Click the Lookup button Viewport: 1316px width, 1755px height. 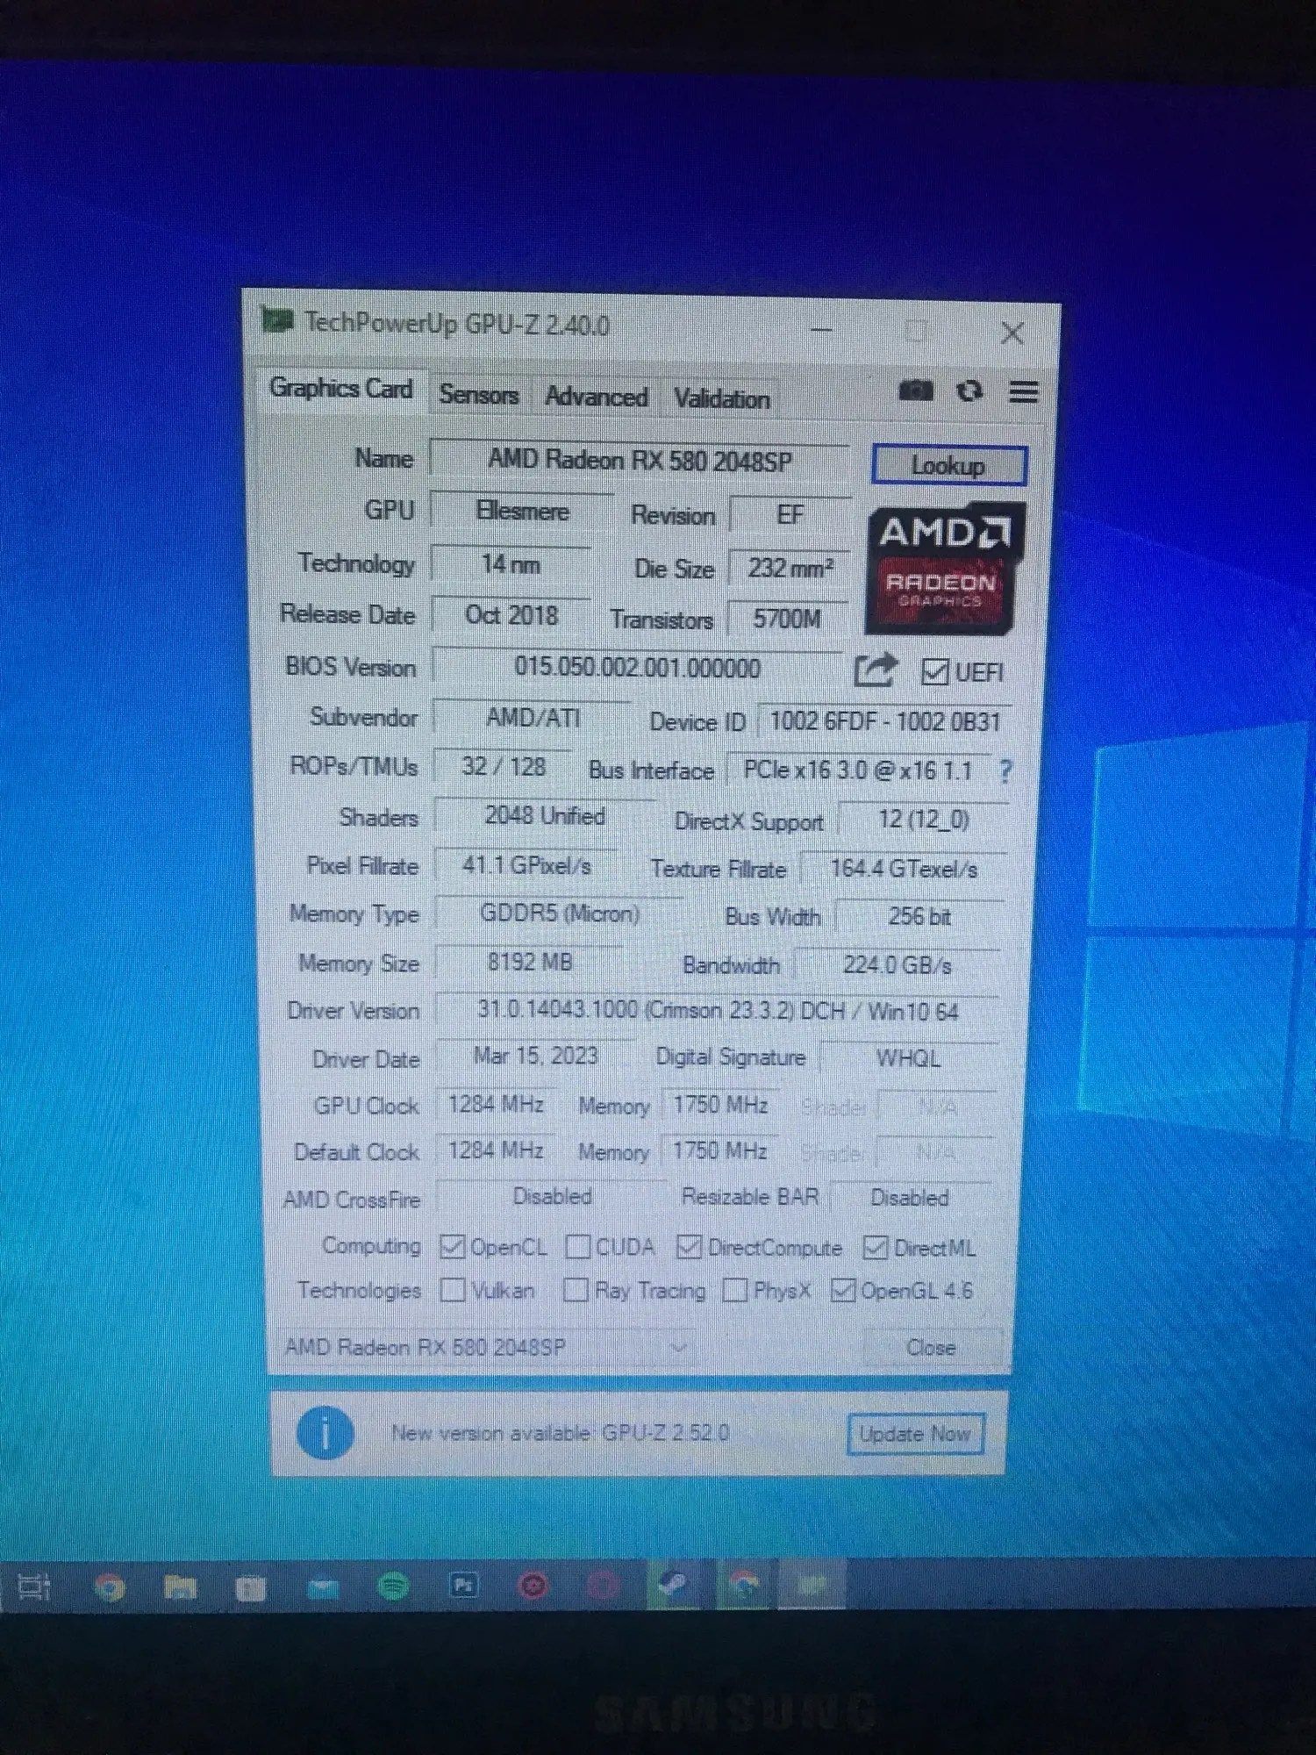(x=948, y=465)
